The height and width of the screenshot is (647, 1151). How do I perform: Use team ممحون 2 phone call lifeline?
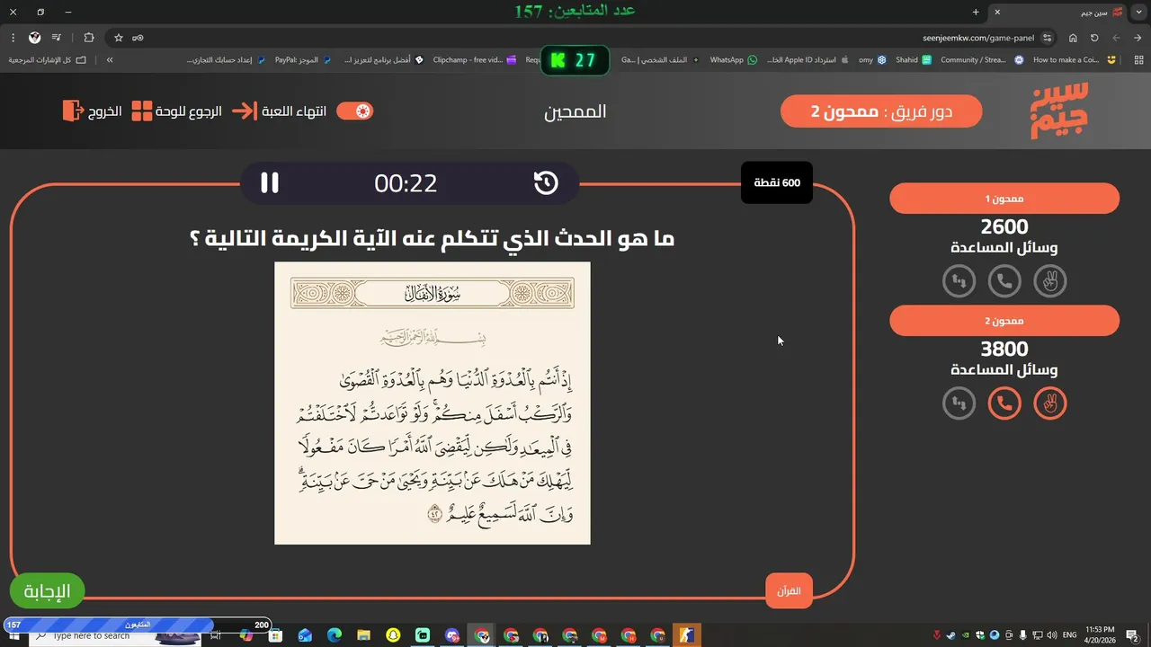coord(1004,403)
